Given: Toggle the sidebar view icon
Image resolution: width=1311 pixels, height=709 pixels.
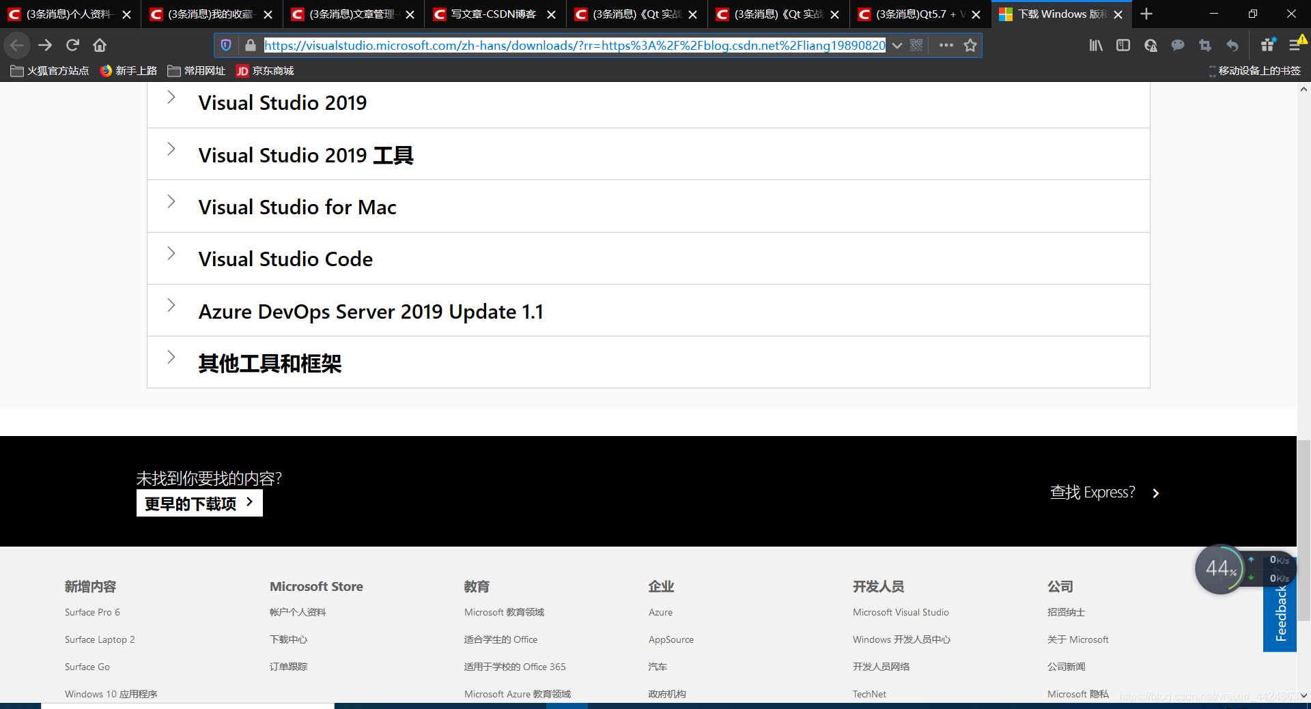Looking at the screenshot, I should (x=1123, y=45).
